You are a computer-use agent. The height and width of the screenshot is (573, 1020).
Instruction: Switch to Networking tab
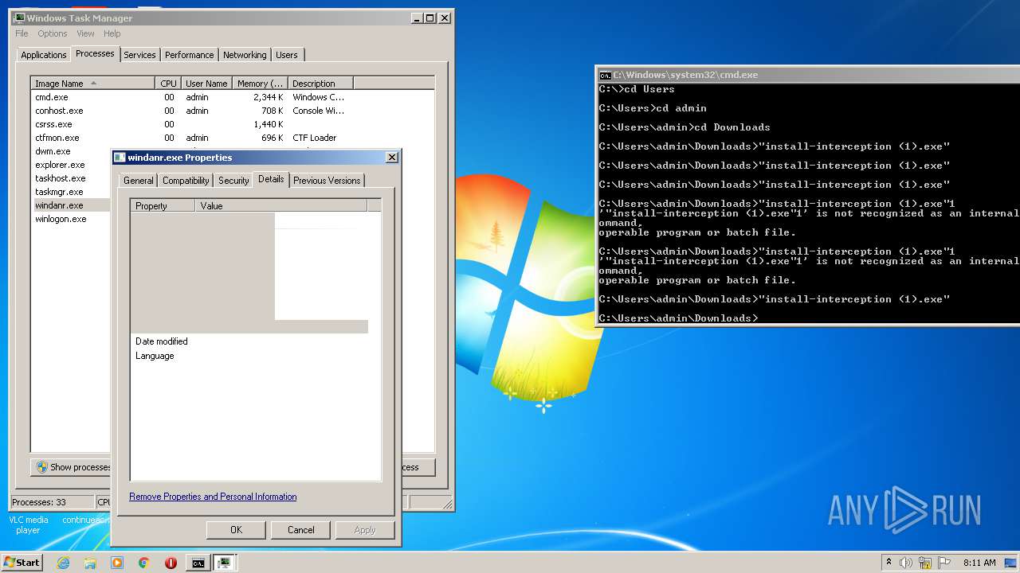pyautogui.click(x=245, y=55)
